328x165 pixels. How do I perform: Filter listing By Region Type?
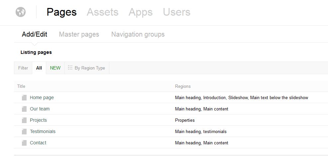coord(87,68)
